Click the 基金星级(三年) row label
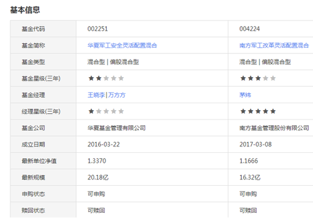This screenshot has width=313, height=218. 41,78
